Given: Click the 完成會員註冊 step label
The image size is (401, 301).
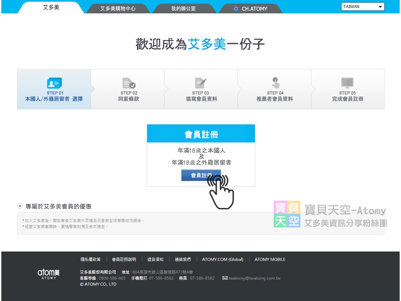Looking at the screenshot, I should (348, 99).
